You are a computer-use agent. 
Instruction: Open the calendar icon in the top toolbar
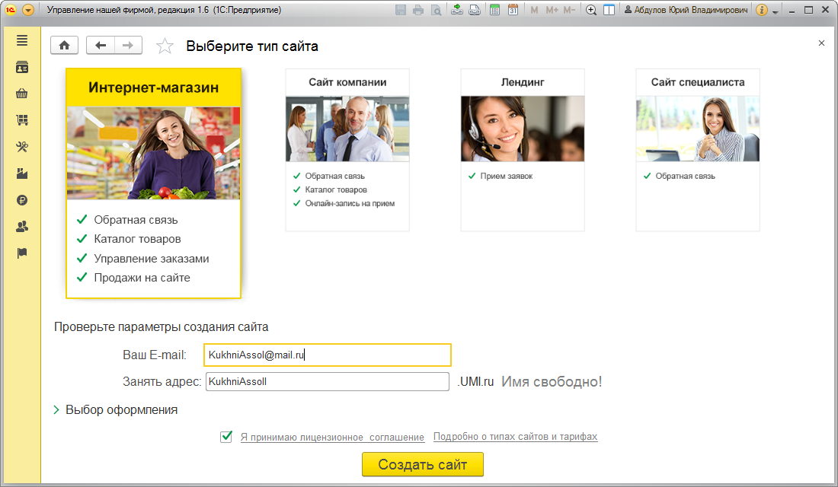coord(513,11)
